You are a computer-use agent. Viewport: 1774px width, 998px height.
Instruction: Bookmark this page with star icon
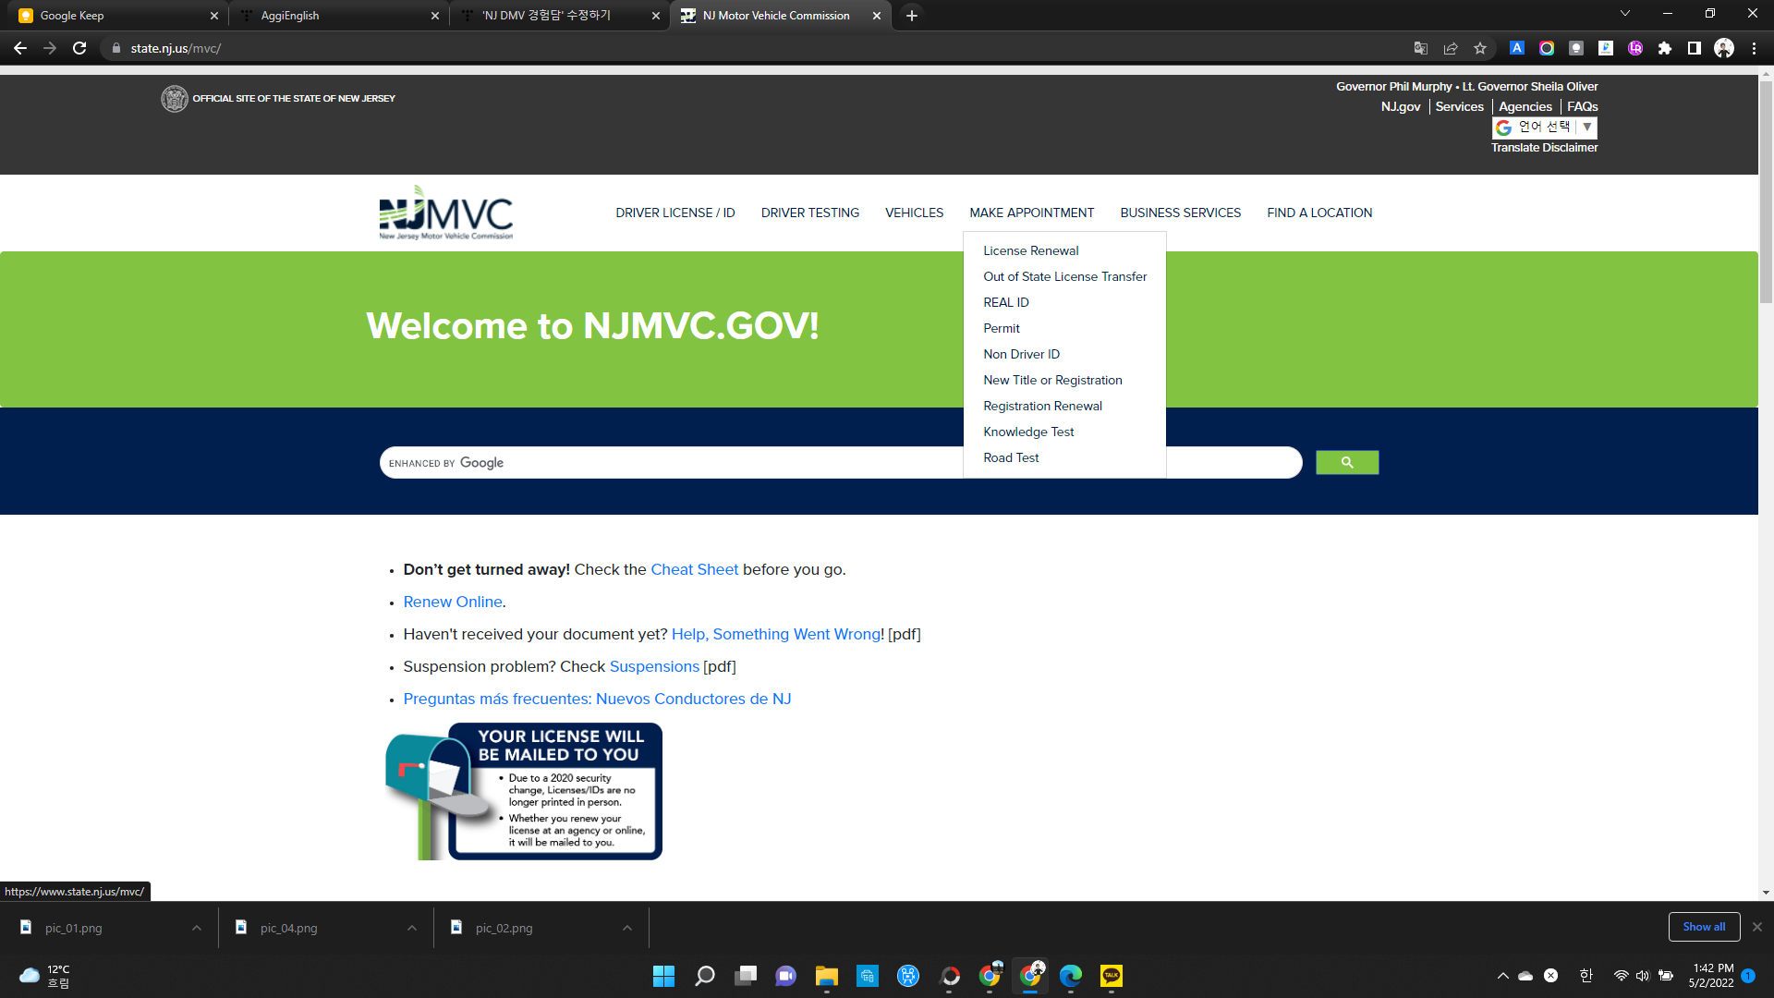1480,48
